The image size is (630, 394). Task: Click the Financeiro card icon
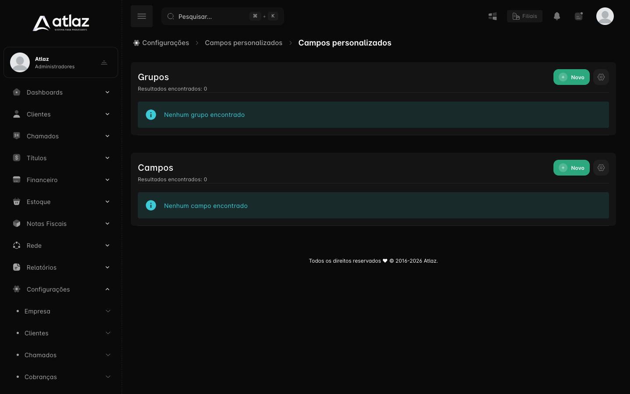17,179
